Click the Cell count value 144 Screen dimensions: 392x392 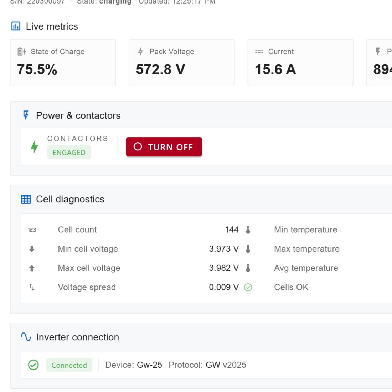click(232, 229)
